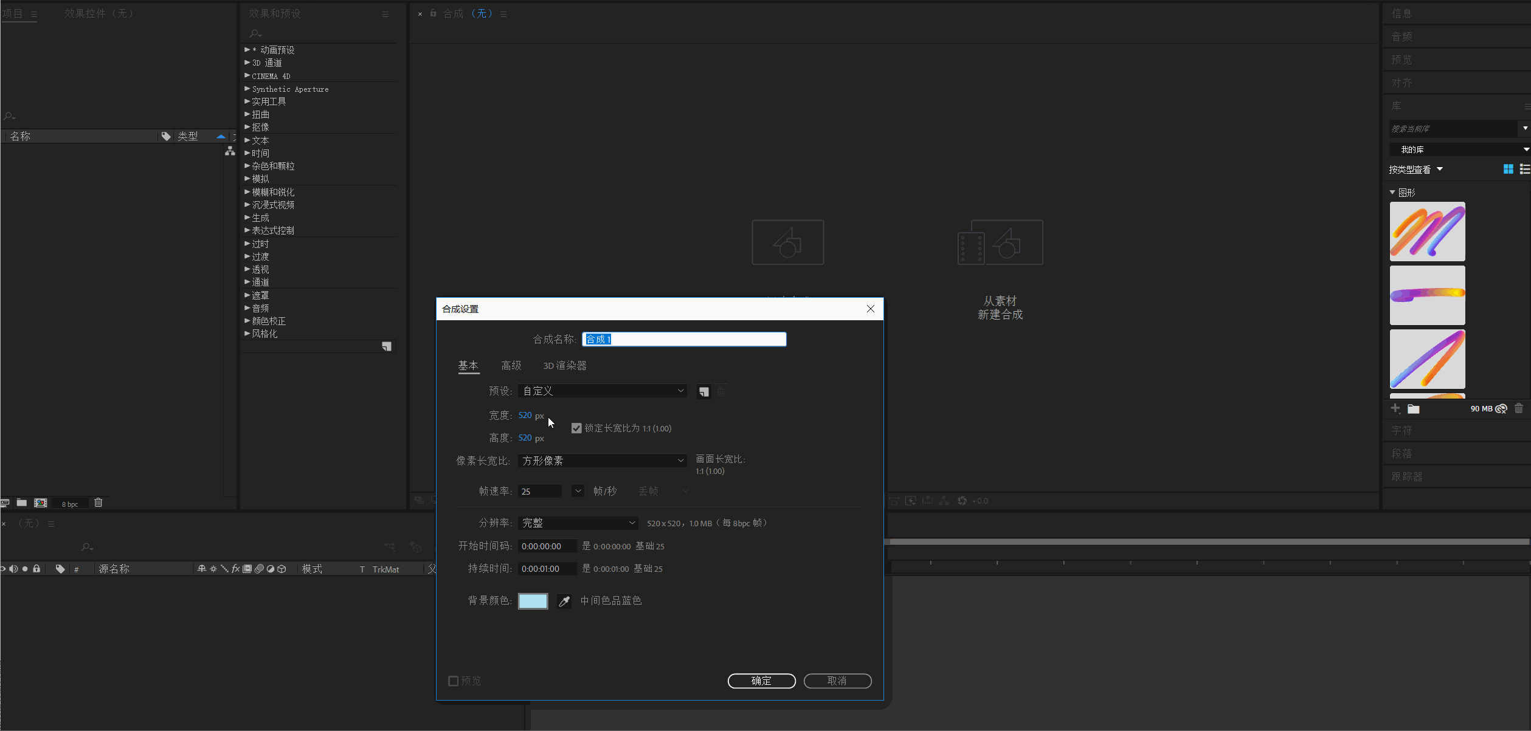Click the 取消 button
The image size is (1531, 731).
click(837, 681)
